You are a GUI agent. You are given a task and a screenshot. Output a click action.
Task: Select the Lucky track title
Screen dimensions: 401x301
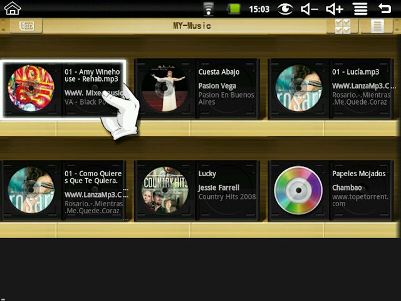207,174
